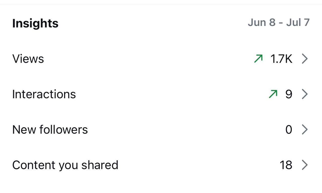Select the Views label
322x193 pixels.
coord(28,59)
